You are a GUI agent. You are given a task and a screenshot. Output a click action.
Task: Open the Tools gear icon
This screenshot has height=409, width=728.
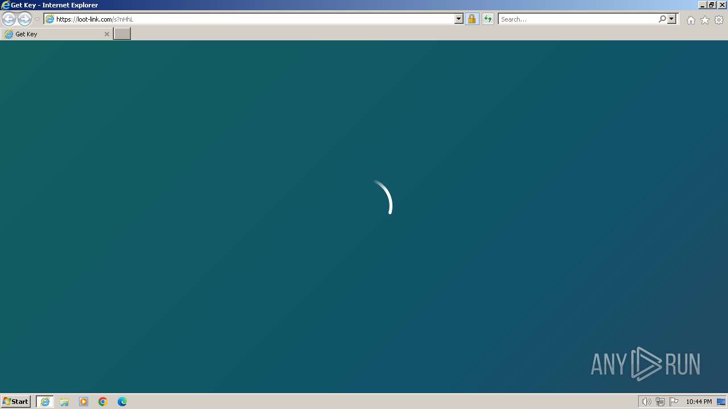tap(719, 20)
